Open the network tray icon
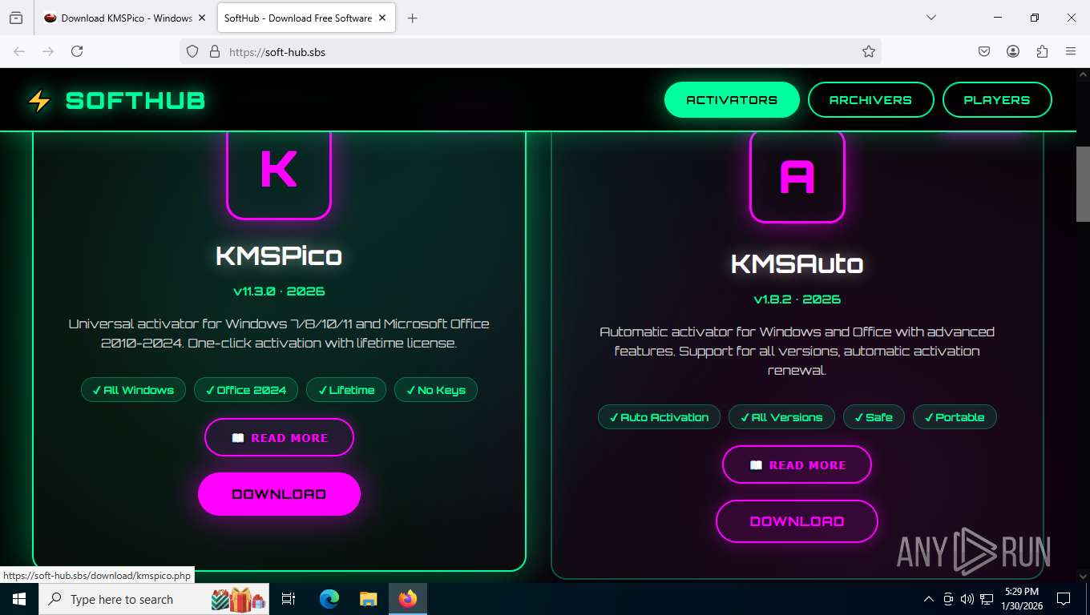This screenshot has height=615, width=1090. 987,599
